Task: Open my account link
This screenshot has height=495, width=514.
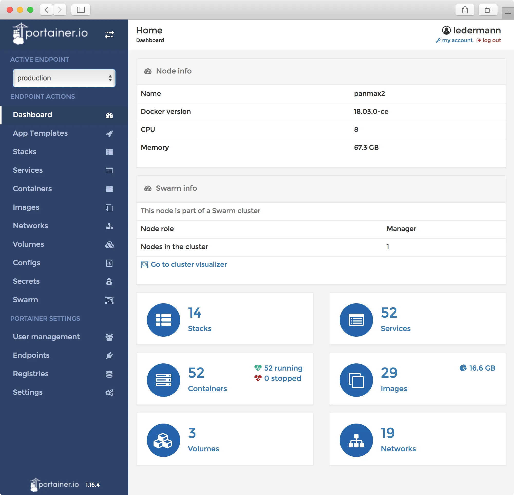Action: (457, 40)
